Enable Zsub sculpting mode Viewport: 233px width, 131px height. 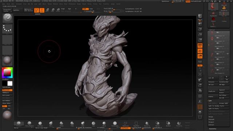(x=91, y=9)
